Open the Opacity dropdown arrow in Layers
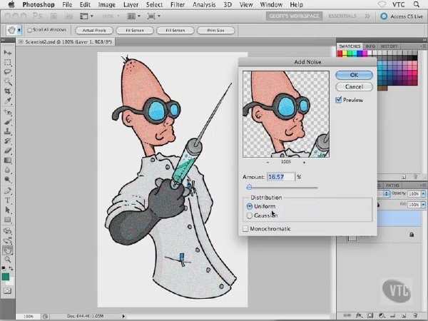 pyautogui.click(x=423, y=193)
